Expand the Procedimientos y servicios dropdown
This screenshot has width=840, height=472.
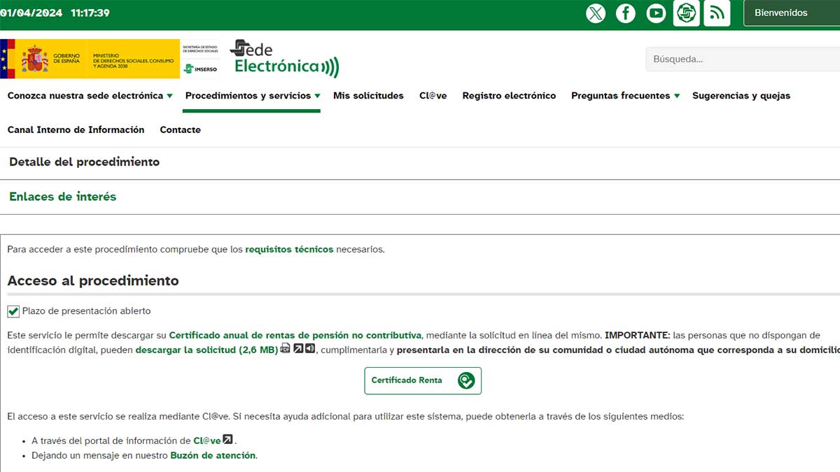(251, 96)
